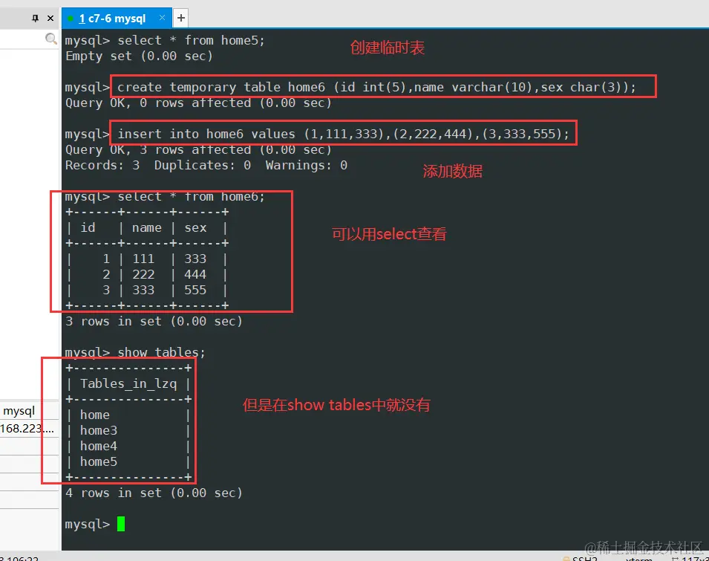Click the 'SSH2' status bar indicator
This screenshot has width=709, height=561.
pos(581,559)
